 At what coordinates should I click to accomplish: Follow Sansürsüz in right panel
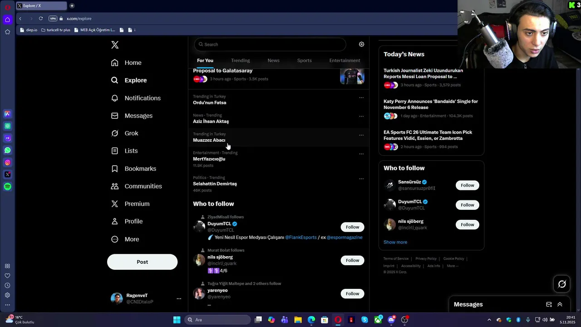point(467,185)
